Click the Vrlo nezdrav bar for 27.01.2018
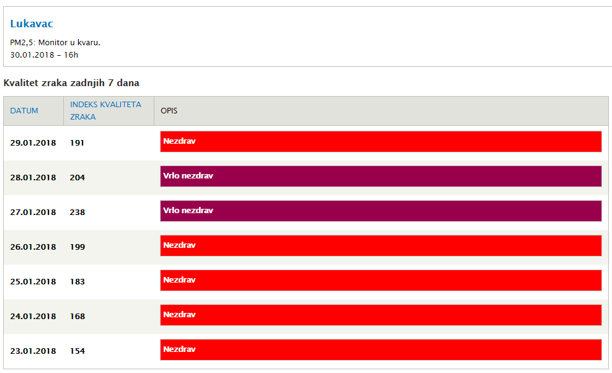This screenshot has width=612, height=373. (381, 211)
